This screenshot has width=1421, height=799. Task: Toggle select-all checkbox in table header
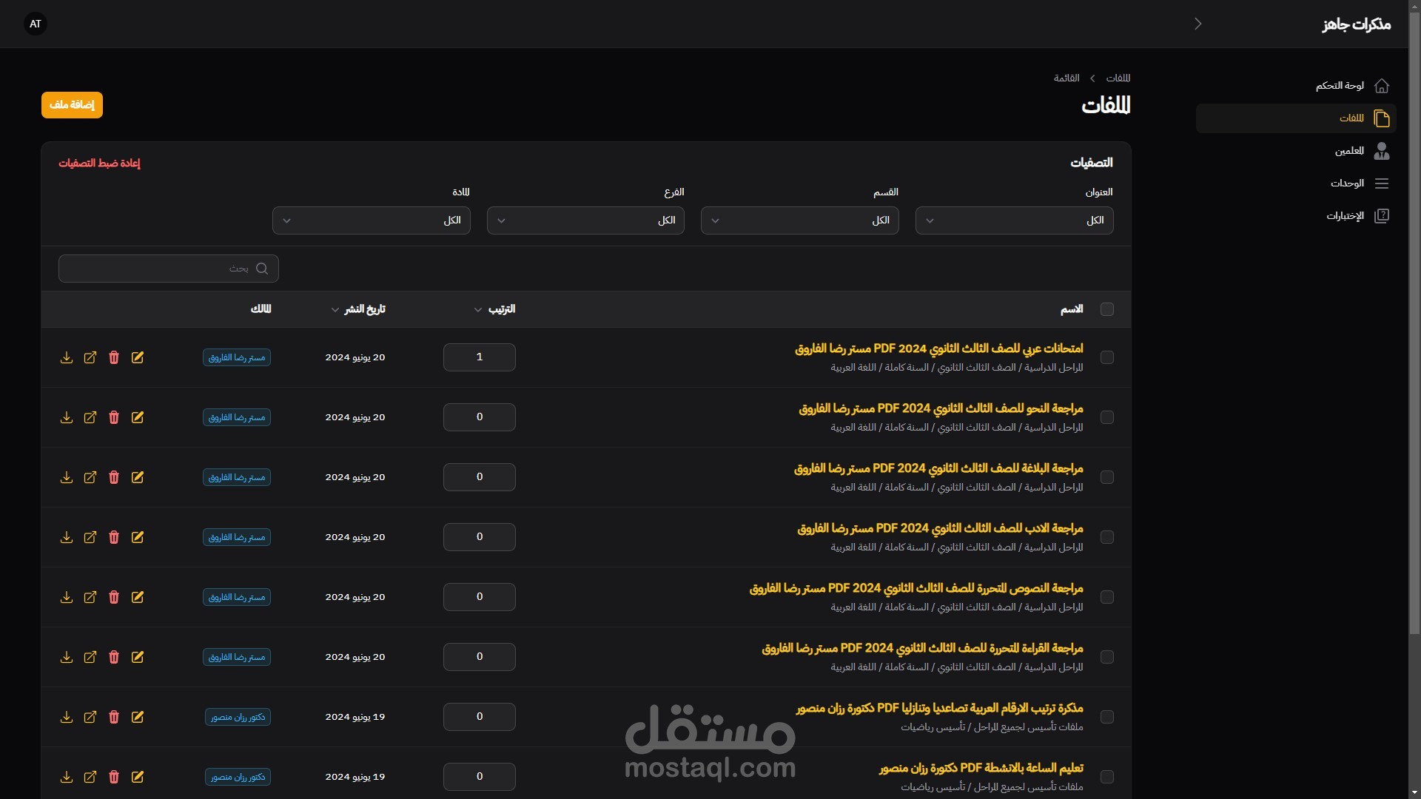1107,309
